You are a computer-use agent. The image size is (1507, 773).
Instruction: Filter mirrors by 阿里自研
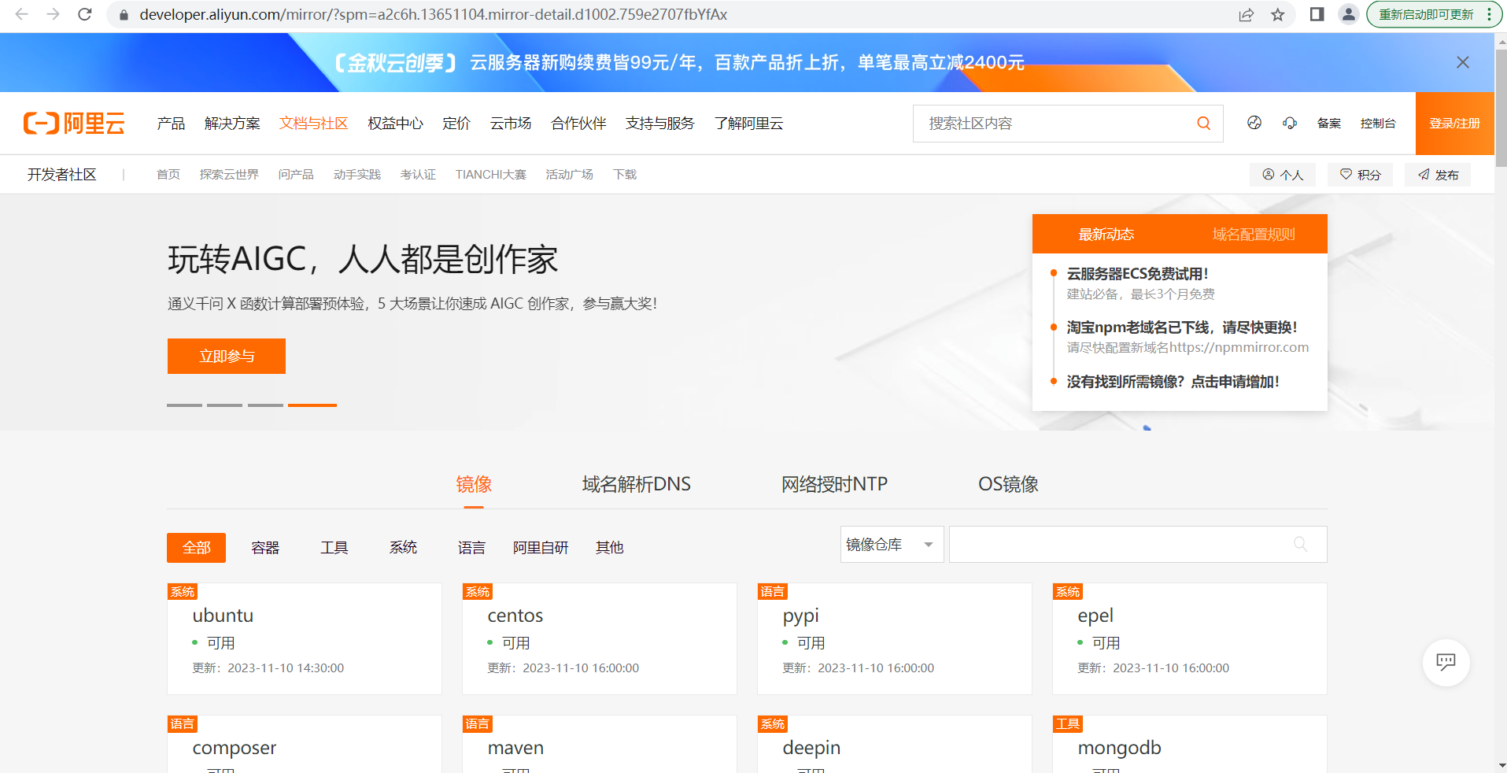click(541, 548)
